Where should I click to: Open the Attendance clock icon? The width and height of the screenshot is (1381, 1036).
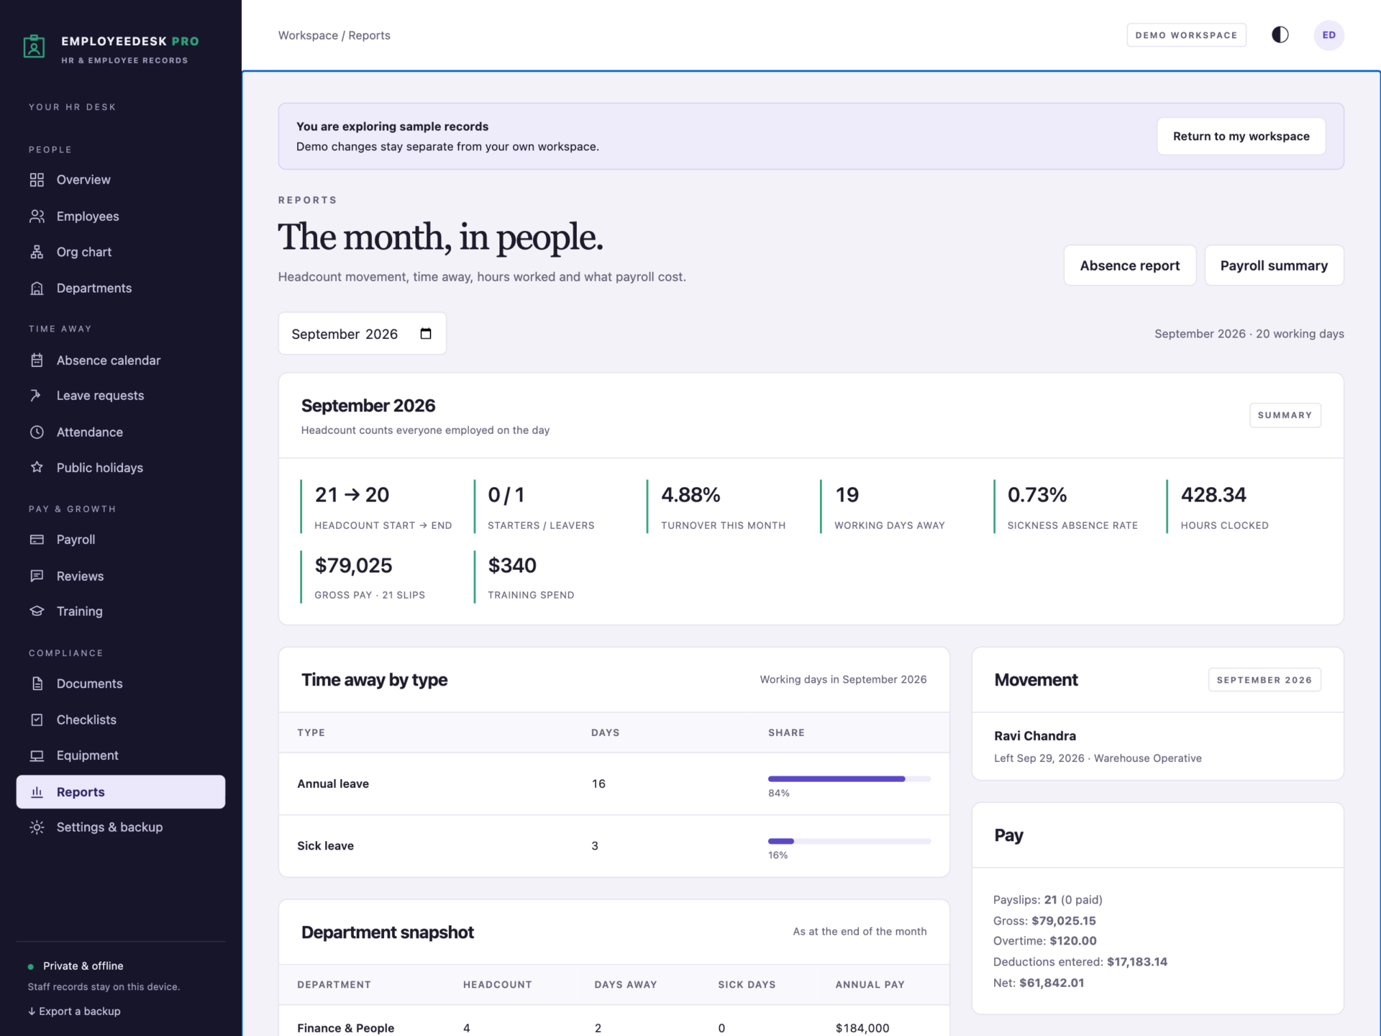37,432
